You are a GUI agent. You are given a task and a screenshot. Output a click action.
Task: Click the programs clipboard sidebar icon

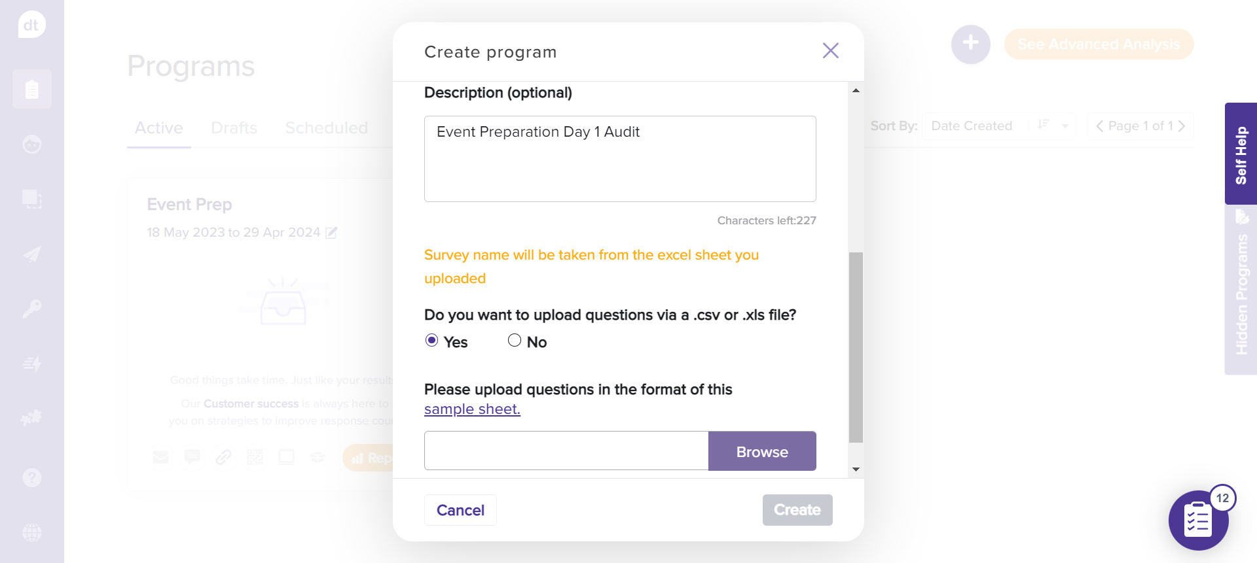(x=31, y=90)
